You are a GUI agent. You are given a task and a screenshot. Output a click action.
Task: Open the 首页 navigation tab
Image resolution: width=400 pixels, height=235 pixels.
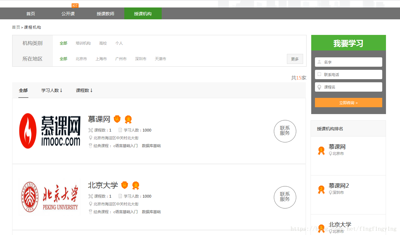(x=31, y=14)
